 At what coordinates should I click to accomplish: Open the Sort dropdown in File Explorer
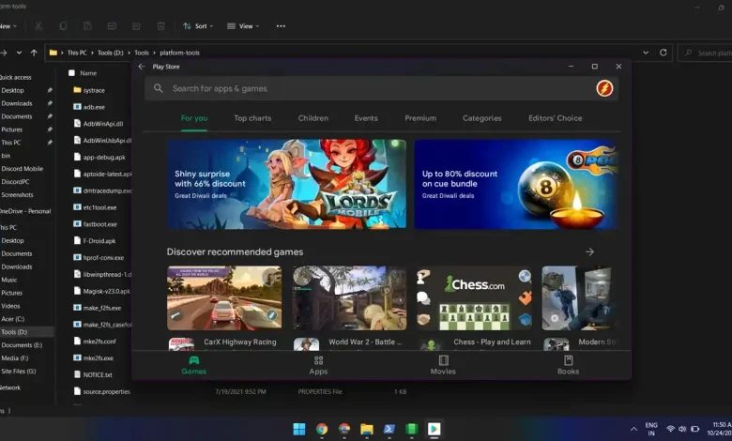pyautogui.click(x=198, y=26)
